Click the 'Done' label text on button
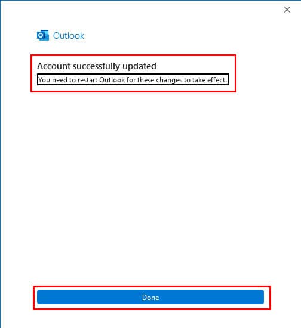The image size is (301, 328). point(150,297)
